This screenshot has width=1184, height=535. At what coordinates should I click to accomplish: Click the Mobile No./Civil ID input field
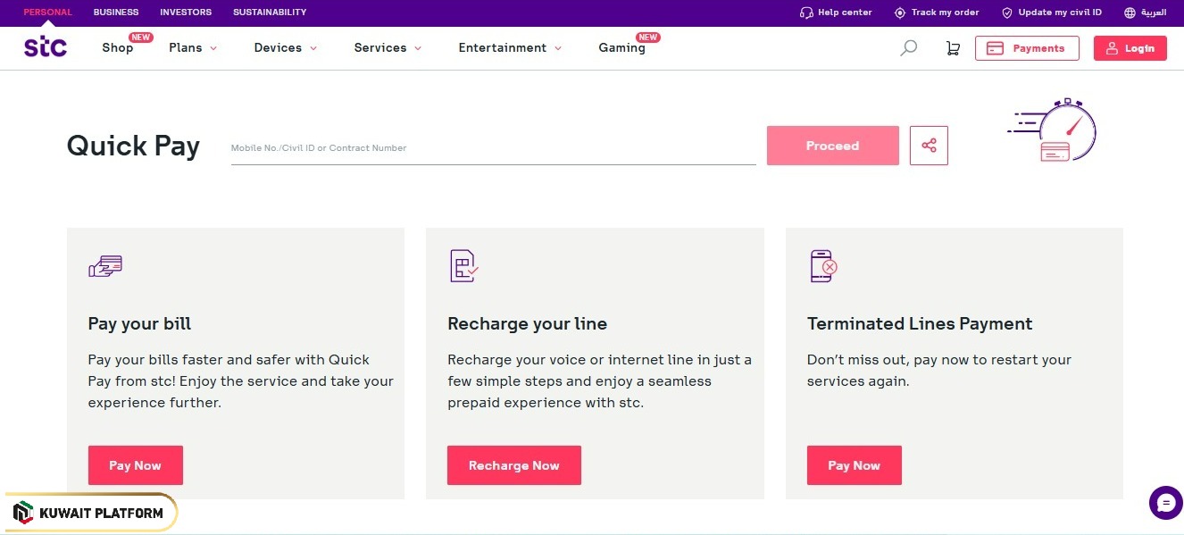click(x=491, y=147)
